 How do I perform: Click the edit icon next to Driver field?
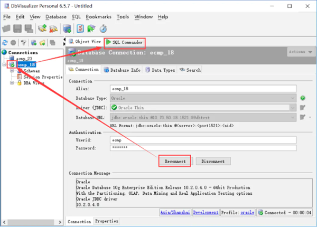pyautogui.click(x=303, y=108)
